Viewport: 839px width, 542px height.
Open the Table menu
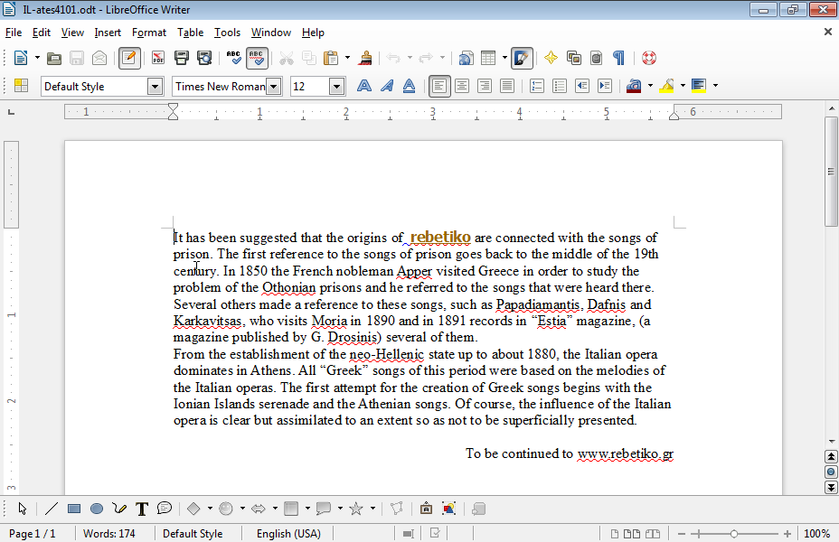coord(190,33)
